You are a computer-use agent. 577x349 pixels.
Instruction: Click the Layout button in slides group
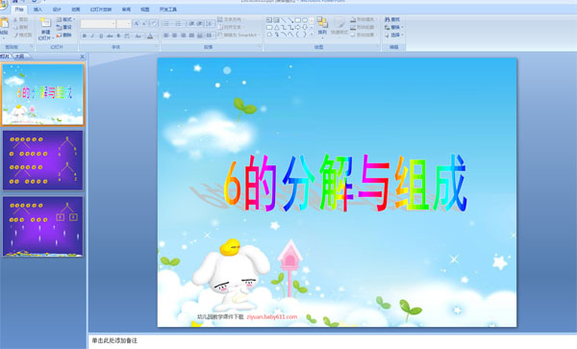[65, 19]
